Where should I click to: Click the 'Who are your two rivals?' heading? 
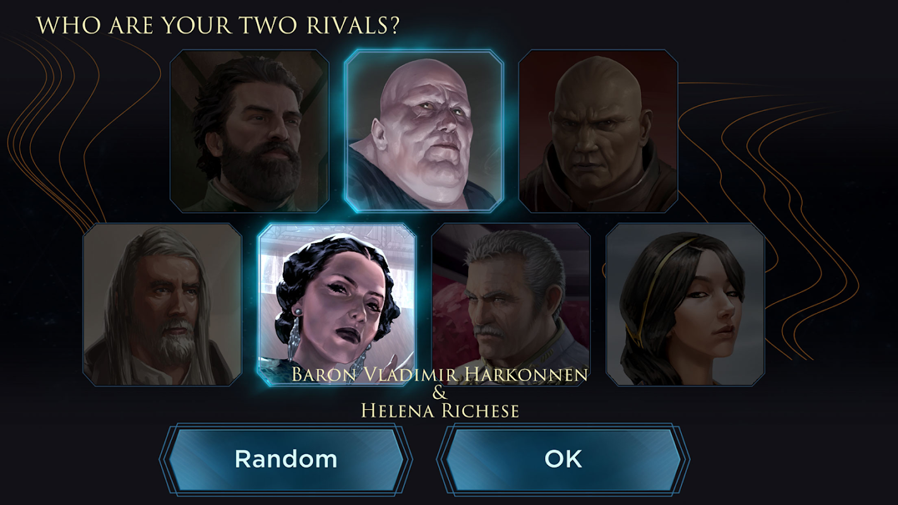click(218, 25)
